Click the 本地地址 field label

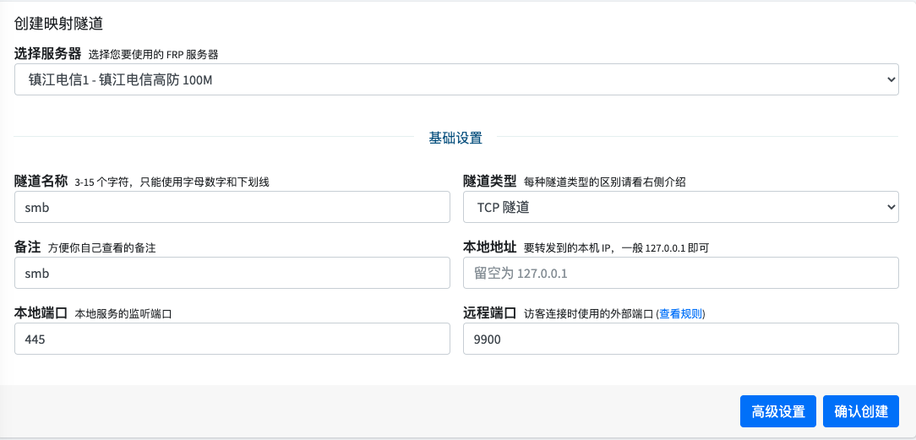click(489, 247)
